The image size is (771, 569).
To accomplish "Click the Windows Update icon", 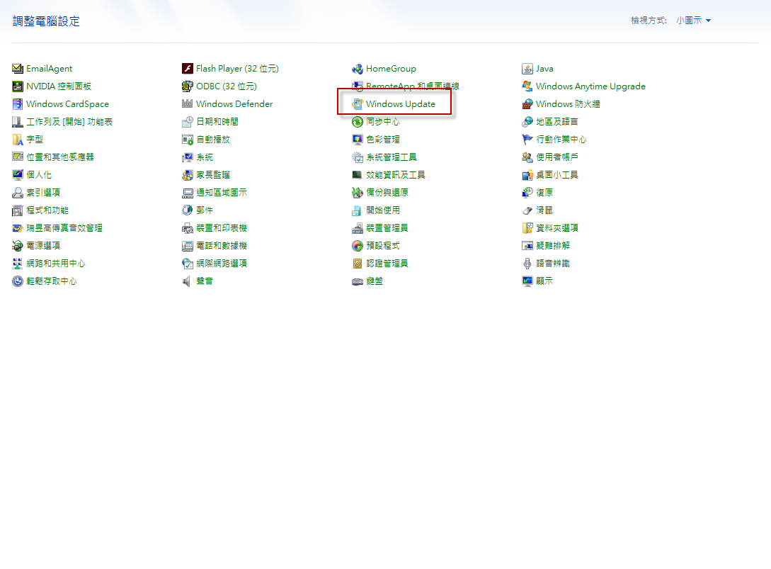I will point(358,104).
